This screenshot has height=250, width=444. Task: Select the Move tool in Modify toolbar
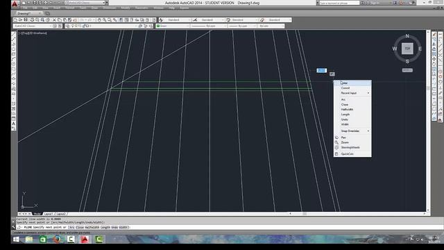434,59
